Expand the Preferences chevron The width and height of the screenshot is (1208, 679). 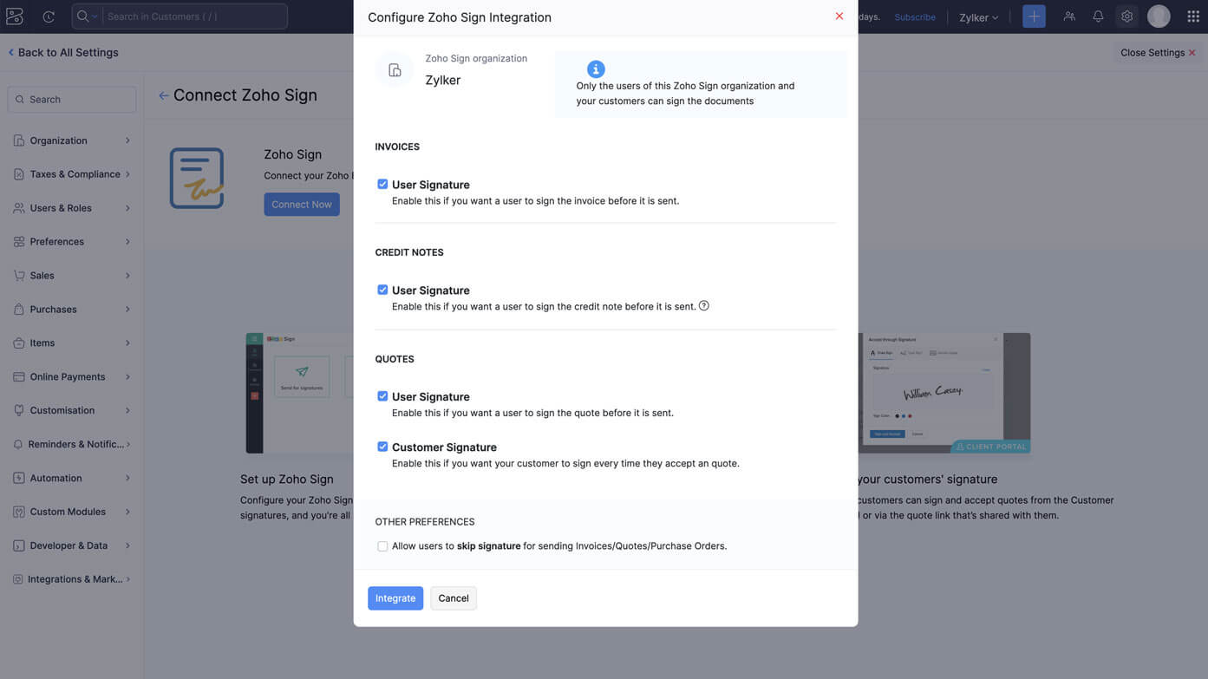[127, 242]
